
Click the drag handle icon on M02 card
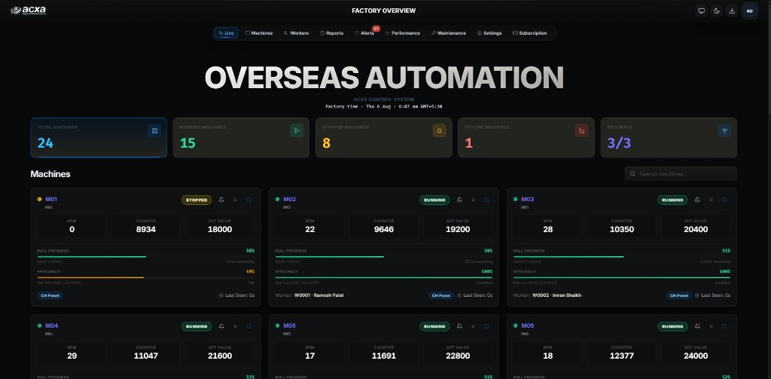(473, 200)
